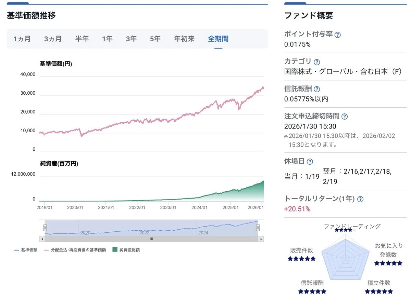Show the 1年 chart period
This screenshot has height=299, width=411.
[108, 39]
